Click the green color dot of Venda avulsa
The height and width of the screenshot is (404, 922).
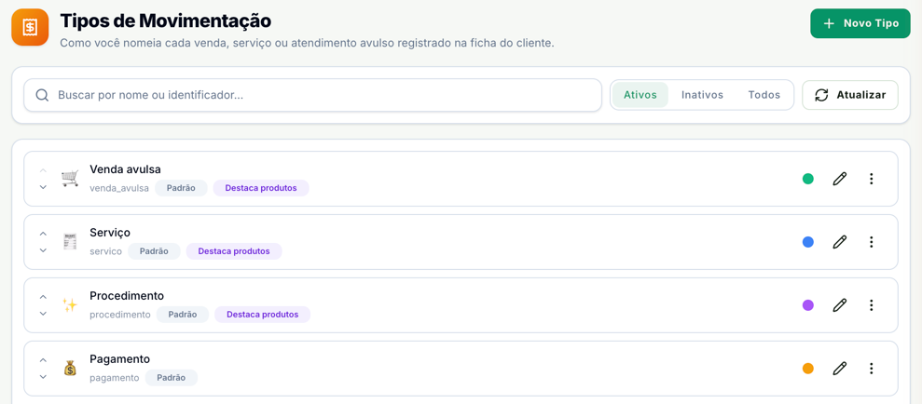808,179
